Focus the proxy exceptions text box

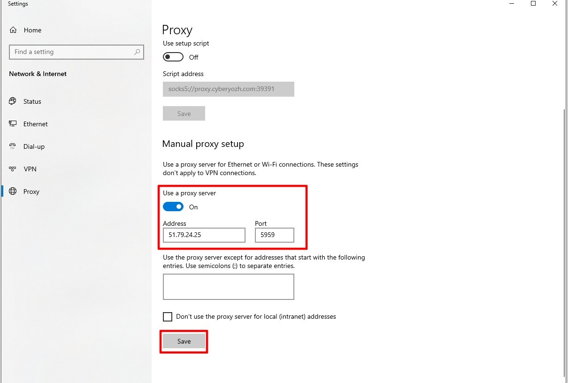228,287
